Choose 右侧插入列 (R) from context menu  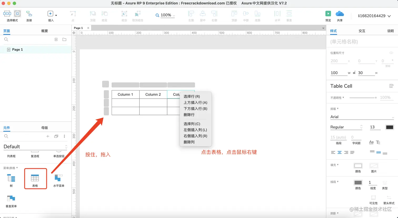click(196, 136)
